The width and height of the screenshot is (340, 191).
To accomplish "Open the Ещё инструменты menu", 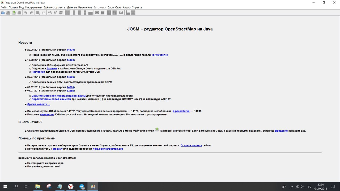I will [x=55, y=7].
